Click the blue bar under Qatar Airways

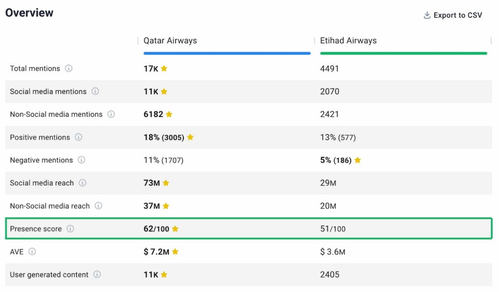(x=227, y=53)
